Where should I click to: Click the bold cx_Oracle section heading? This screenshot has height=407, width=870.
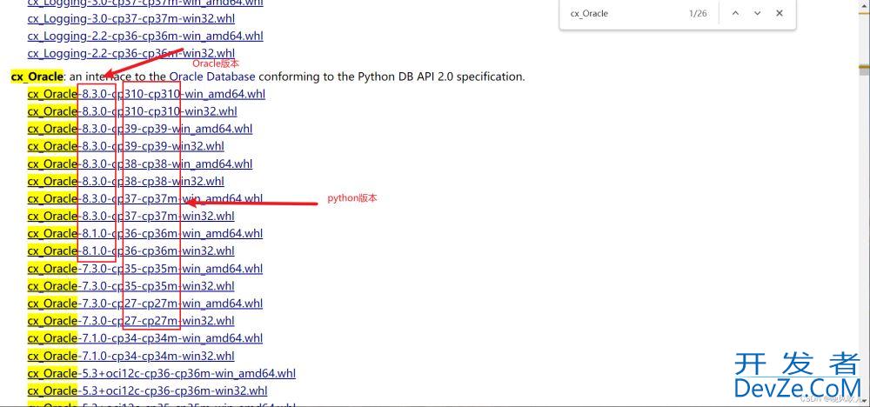click(x=37, y=77)
